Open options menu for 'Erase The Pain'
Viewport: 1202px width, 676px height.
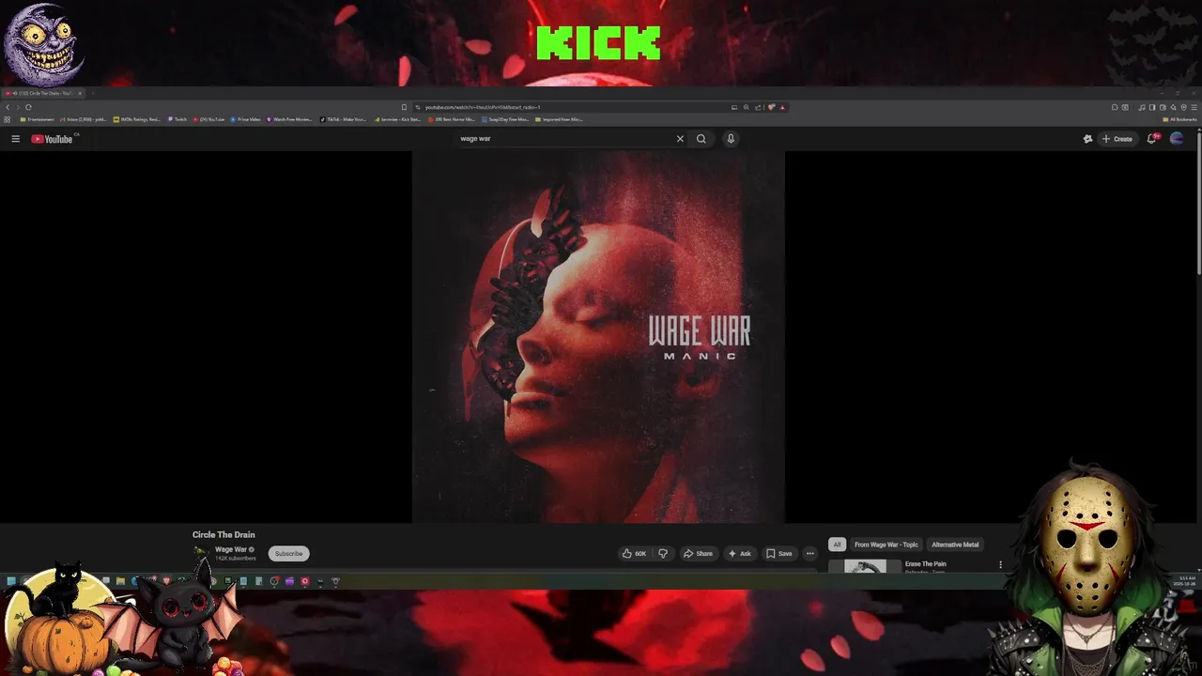coord(1000,565)
